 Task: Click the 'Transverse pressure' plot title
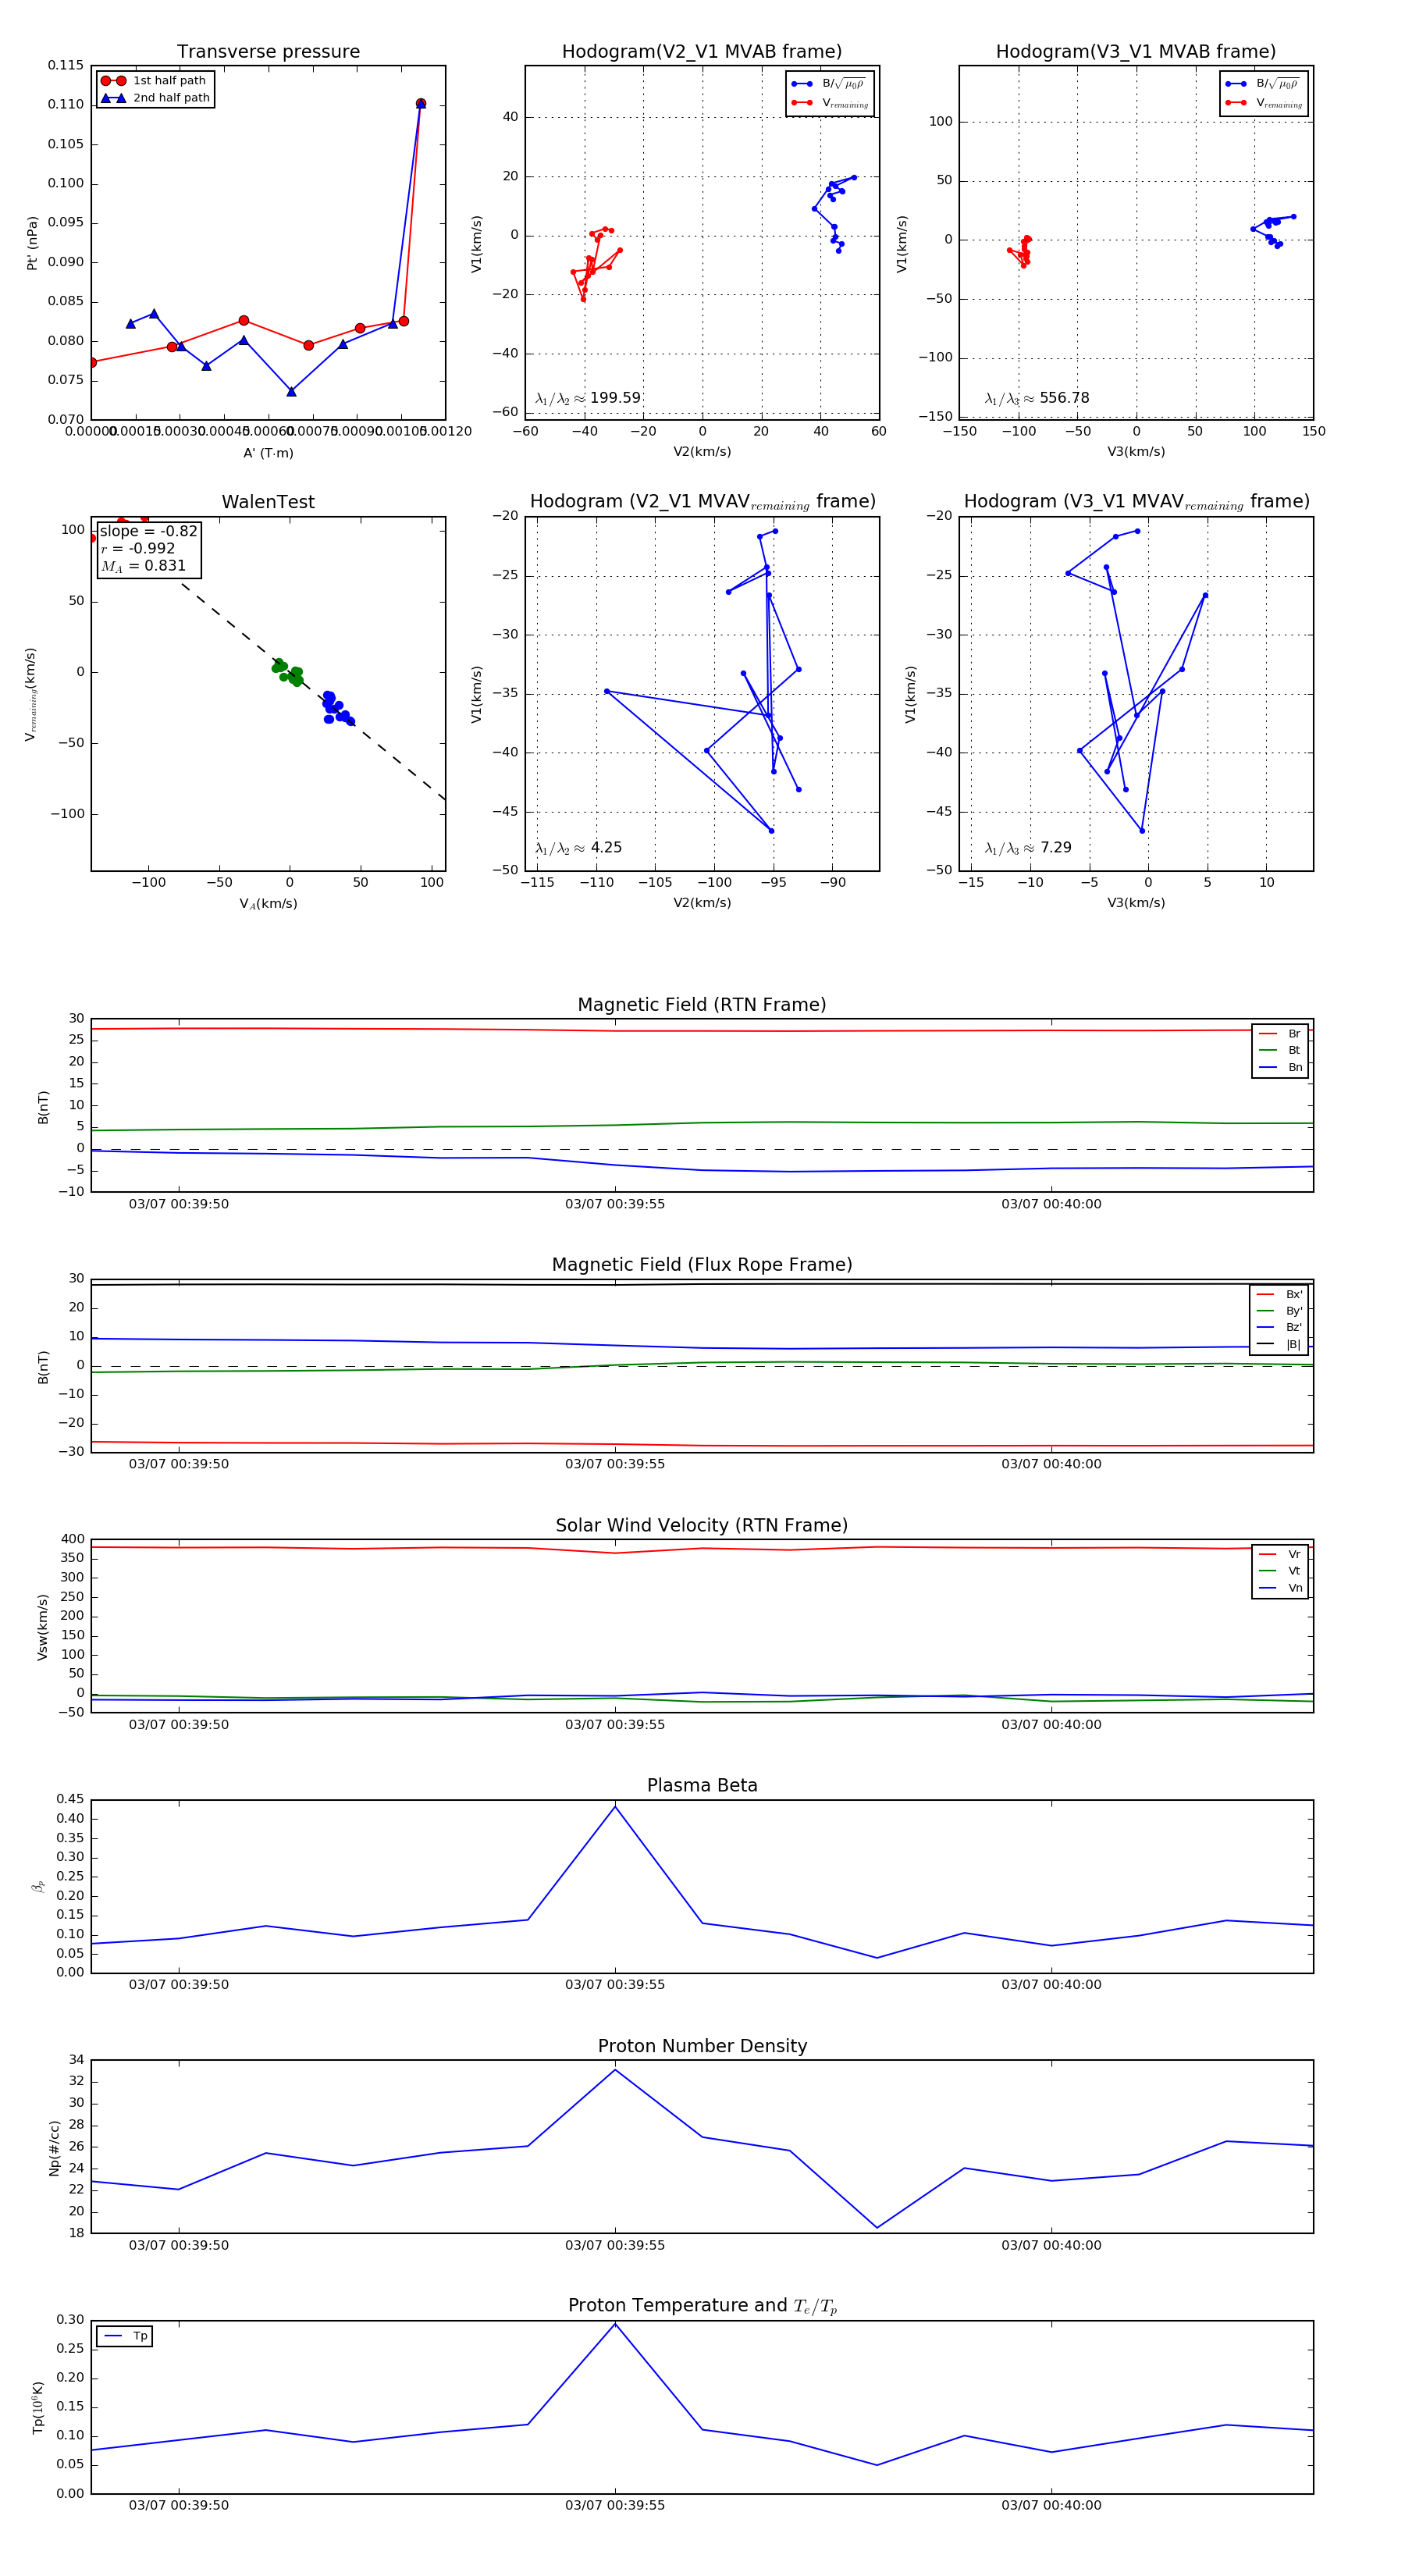coord(268,52)
